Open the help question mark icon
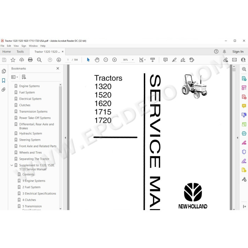Viewport: 248px width, 248px height. click(216, 51)
